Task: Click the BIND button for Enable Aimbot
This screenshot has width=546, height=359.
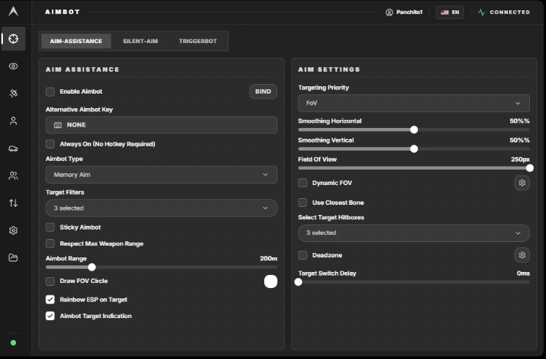Action: pos(263,91)
